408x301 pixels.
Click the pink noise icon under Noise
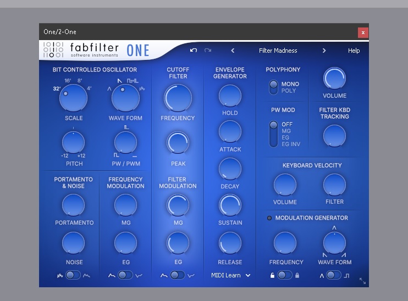[x=86, y=276]
